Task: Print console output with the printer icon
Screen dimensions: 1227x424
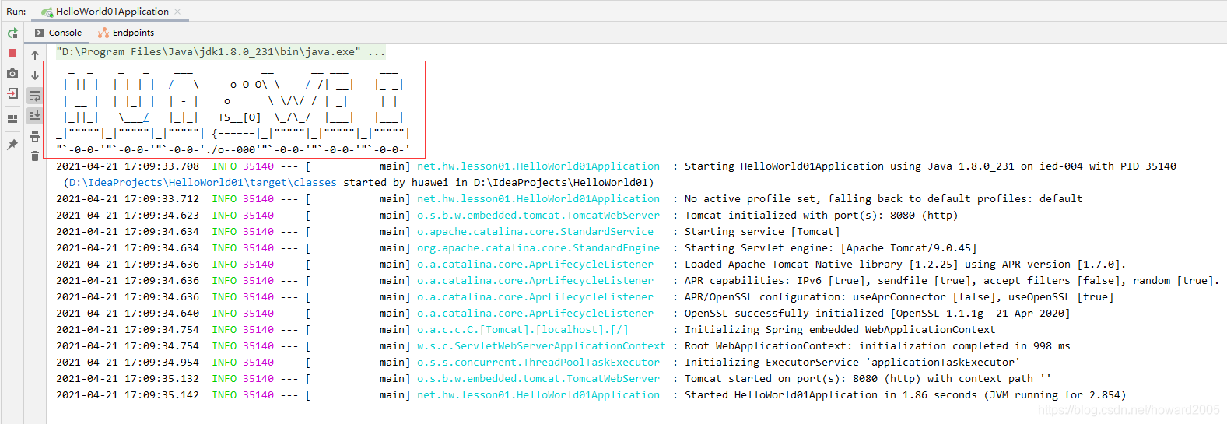Action: [x=35, y=136]
